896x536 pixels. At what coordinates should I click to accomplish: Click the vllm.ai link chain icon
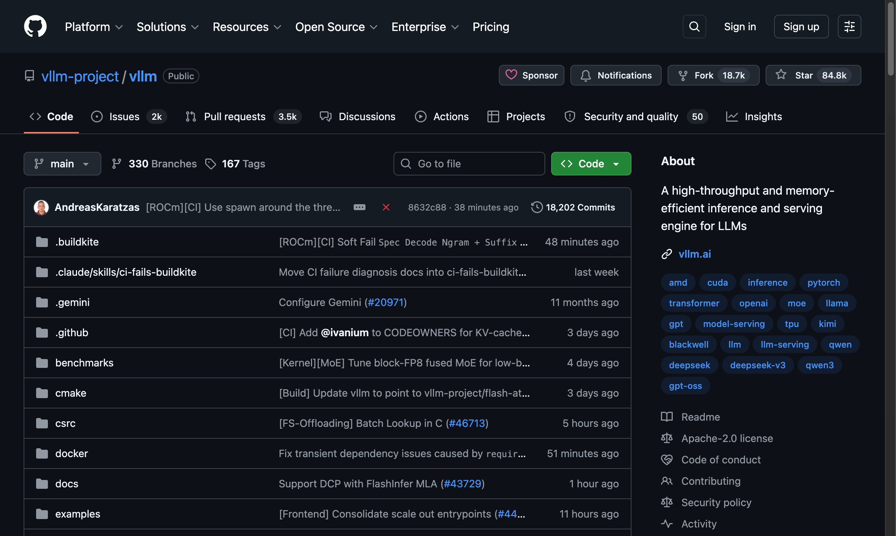[x=666, y=254]
